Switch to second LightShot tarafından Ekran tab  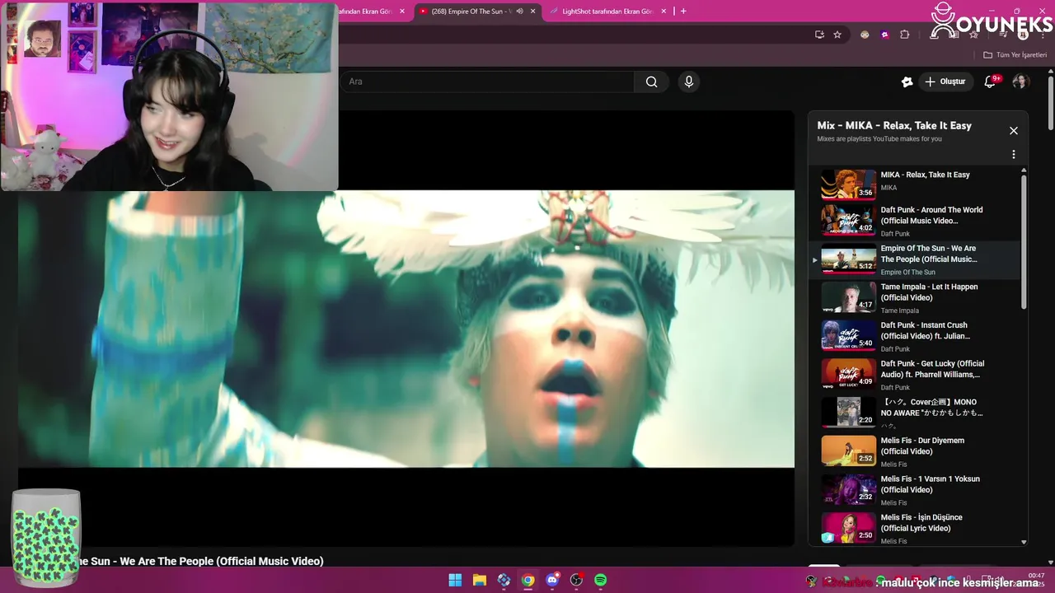(x=607, y=12)
